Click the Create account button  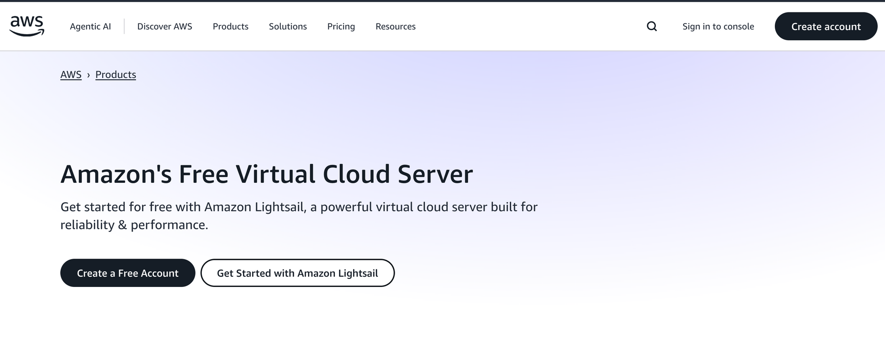pyautogui.click(x=826, y=27)
